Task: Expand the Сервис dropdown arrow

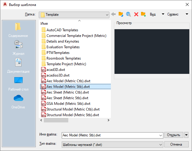Action: coord(187,14)
